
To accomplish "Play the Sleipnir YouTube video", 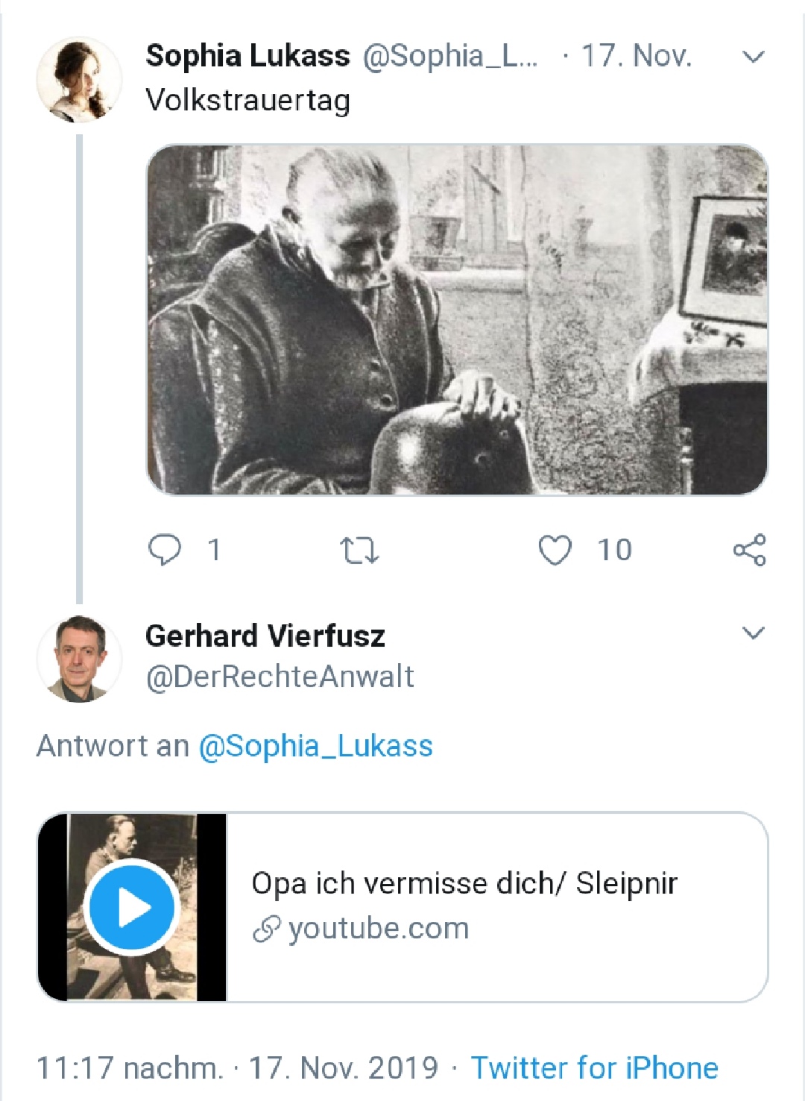I will 133,907.
